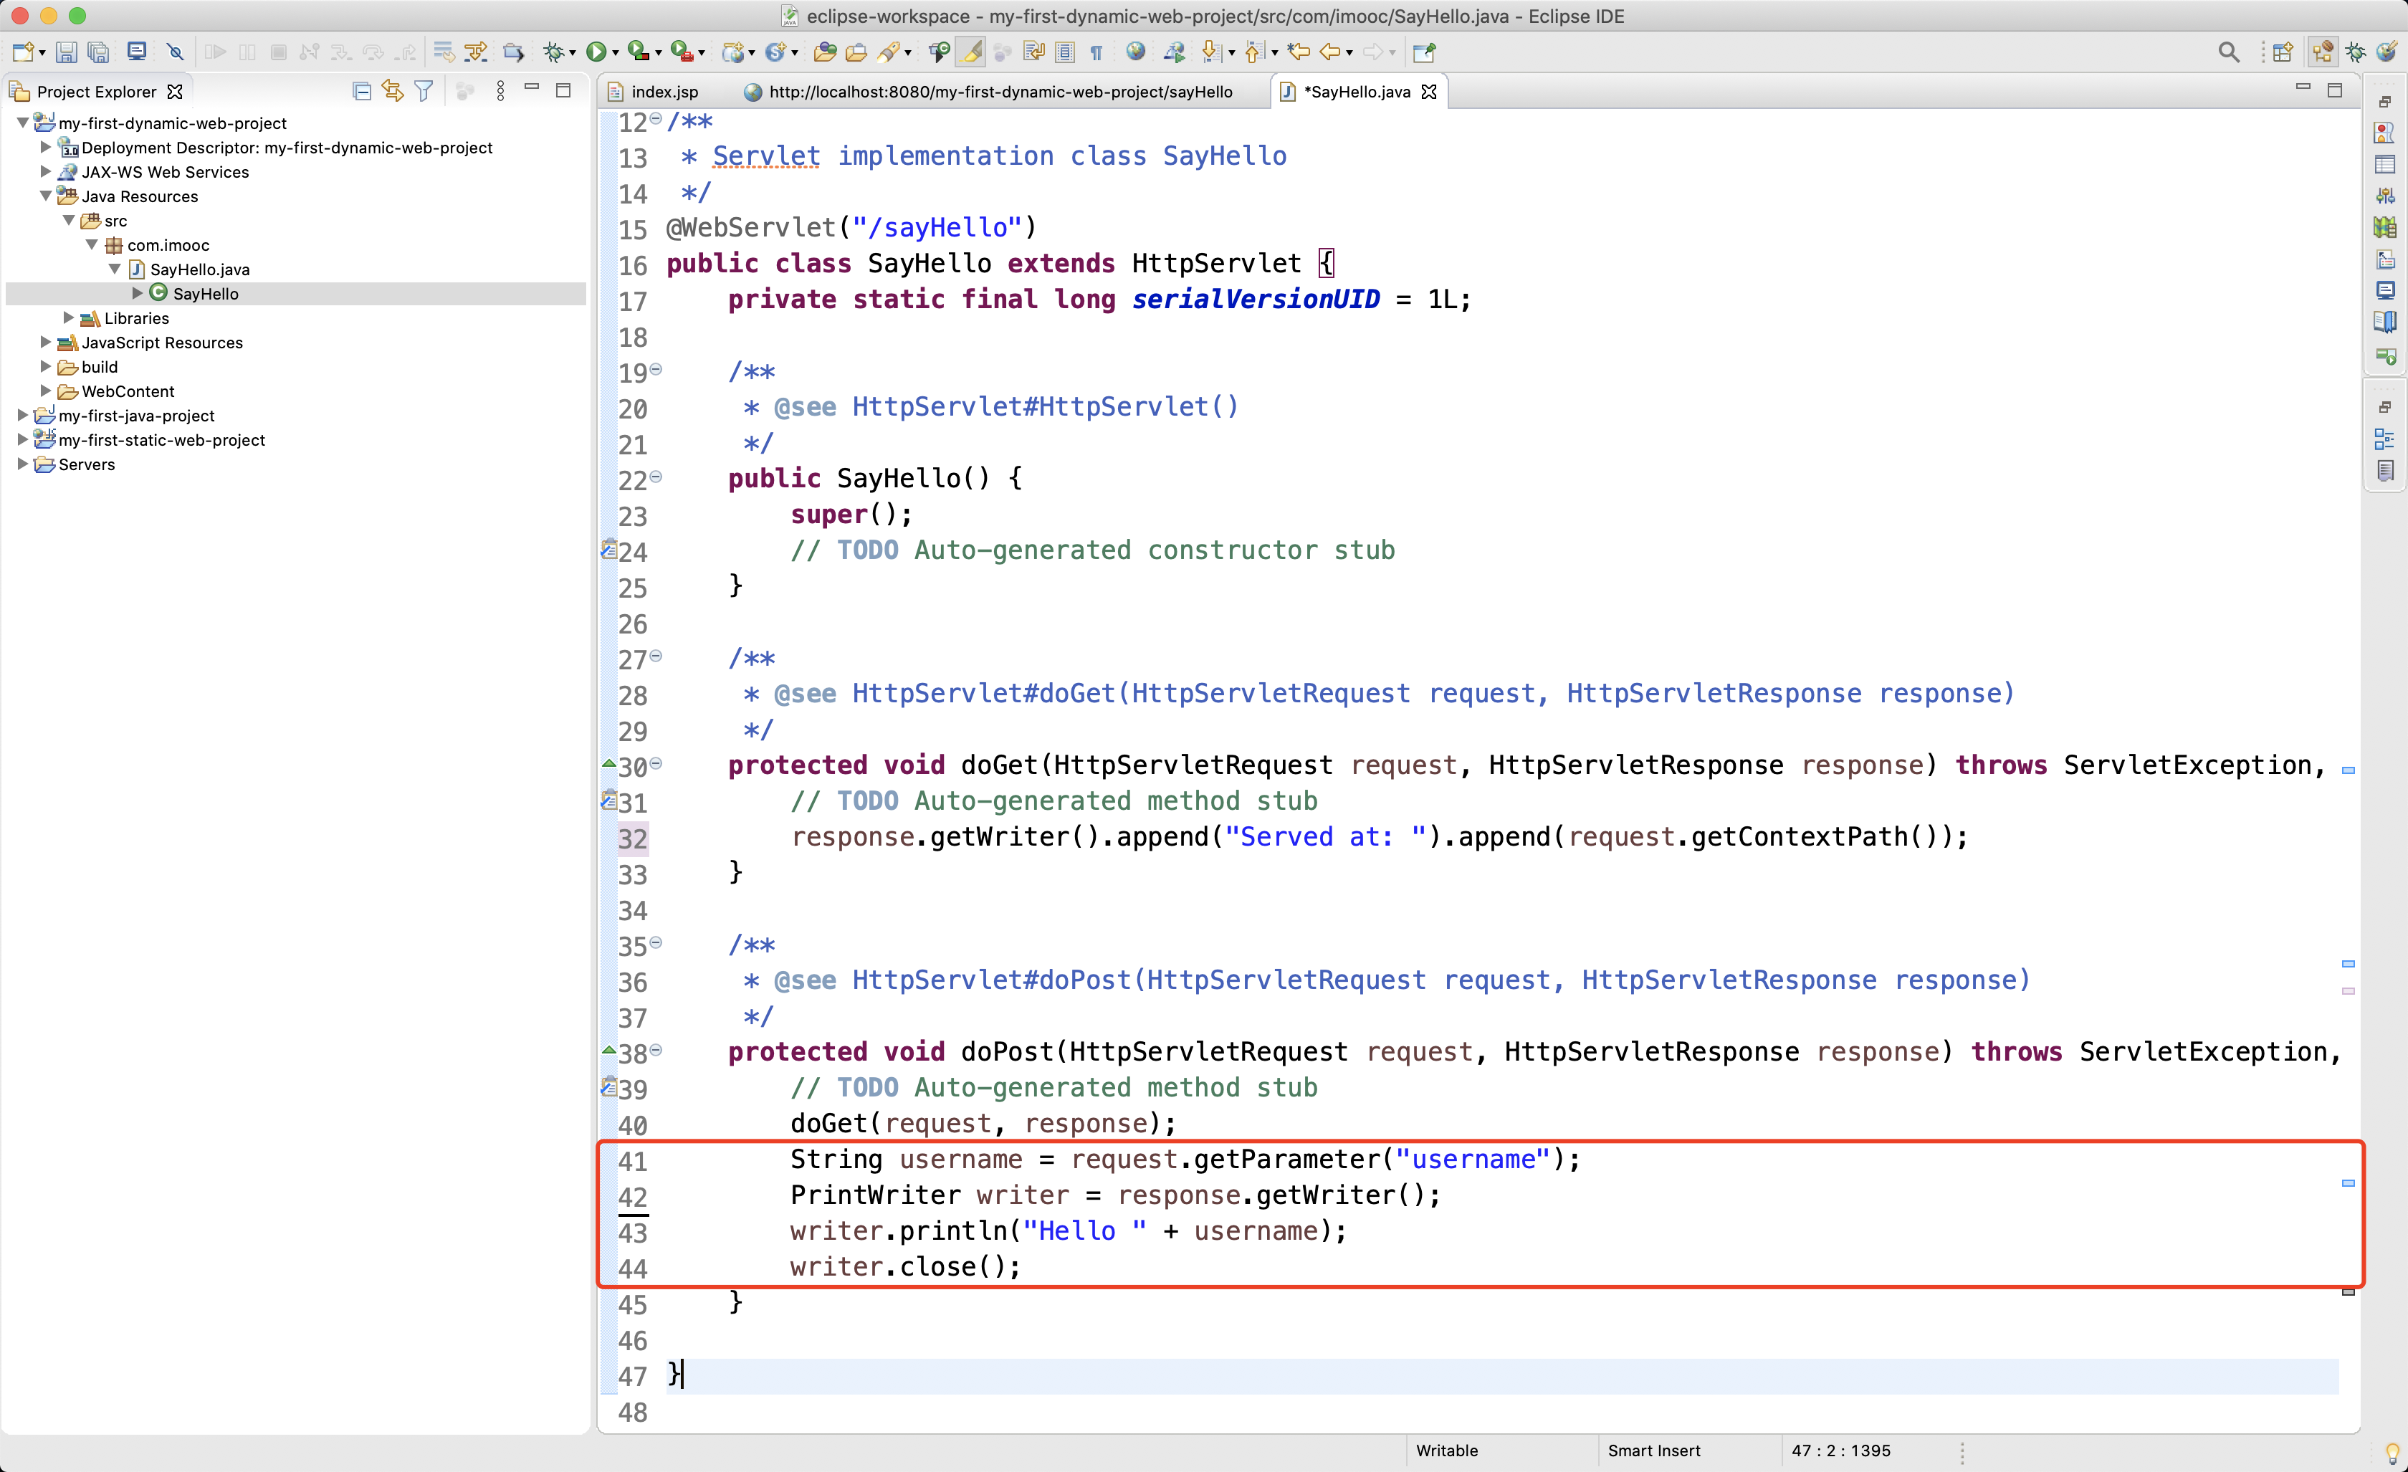Minimize the Project Explorer view
Image resolution: width=2408 pixels, height=1472 pixels.
532,89
